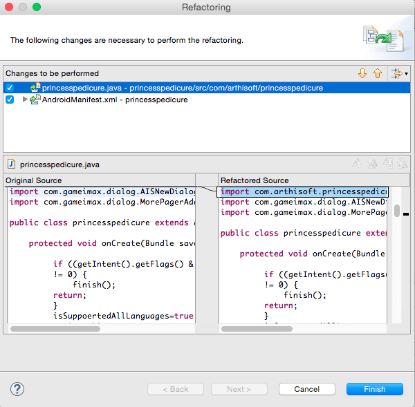Image resolution: width=415 pixels, height=407 pixels.
Task: Click the Select Previous Change up arrow
Action: tap(378, 73)
